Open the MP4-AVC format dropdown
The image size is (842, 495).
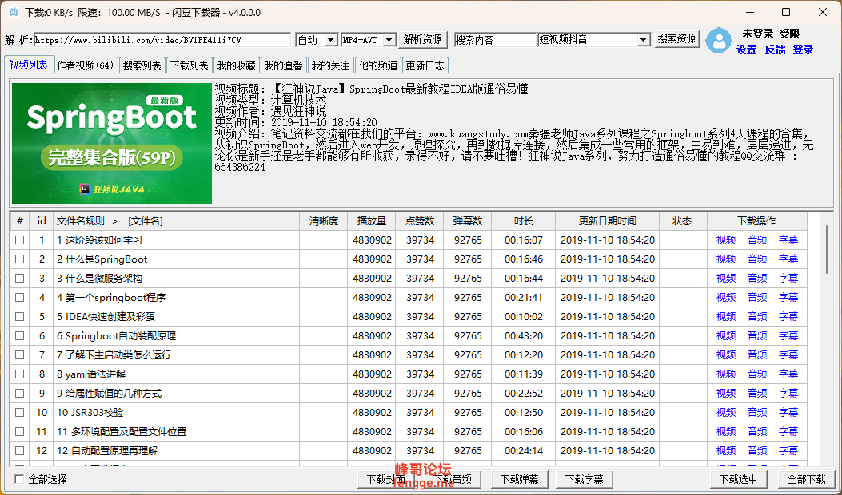click(389, 40)
